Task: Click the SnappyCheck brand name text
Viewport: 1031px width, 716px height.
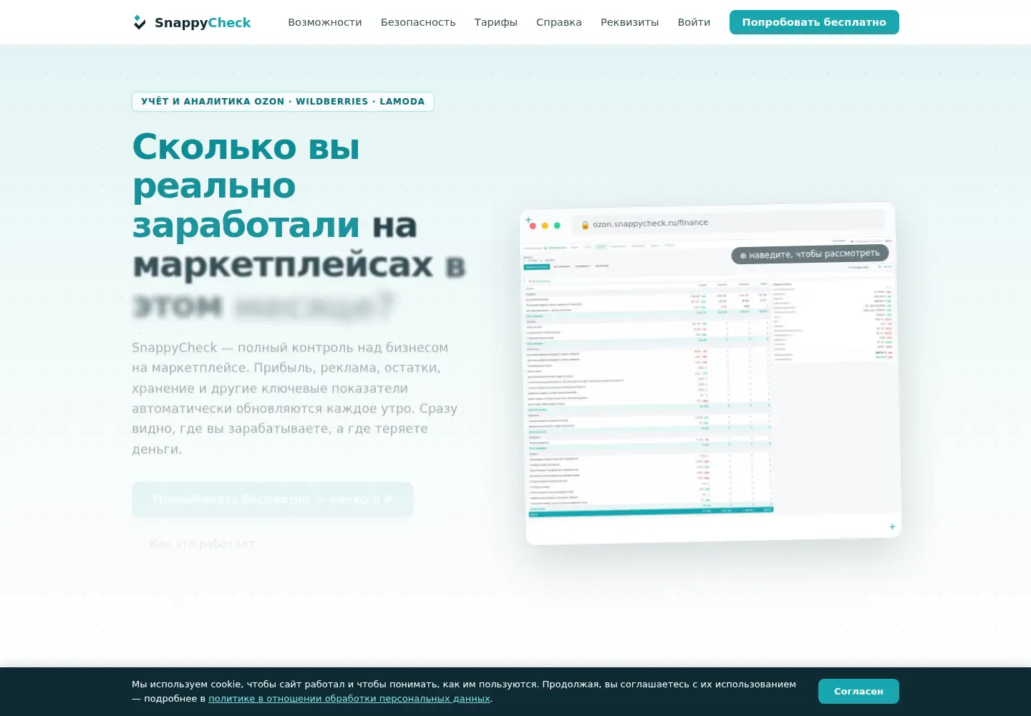Action: tap(203, 22)
